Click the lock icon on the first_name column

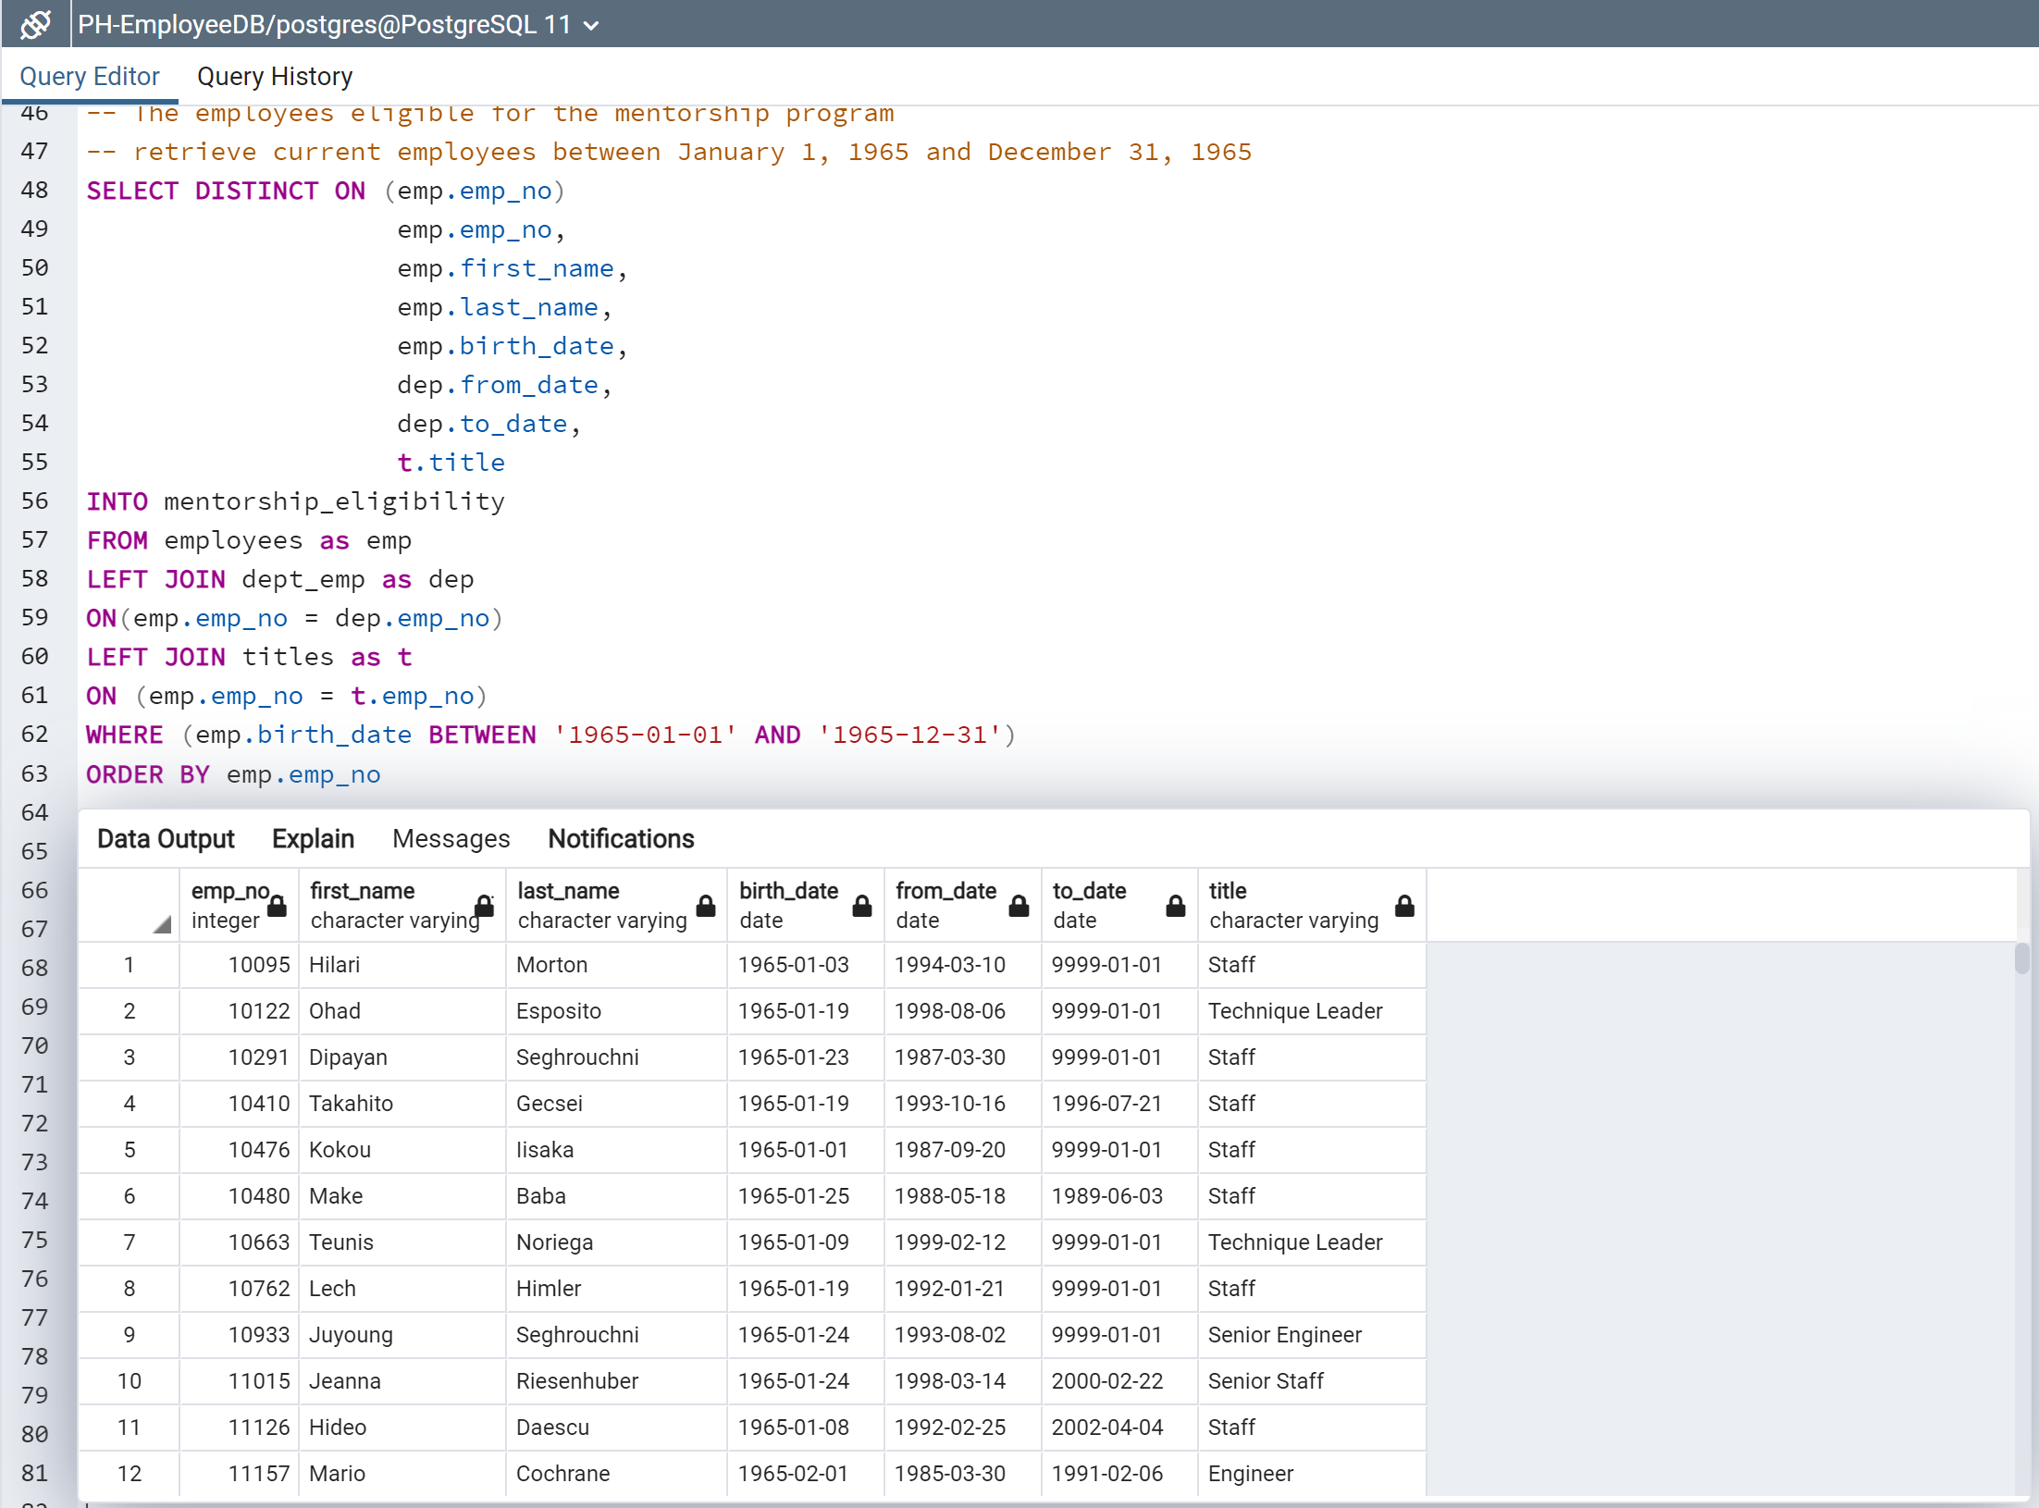click(484, 909)
